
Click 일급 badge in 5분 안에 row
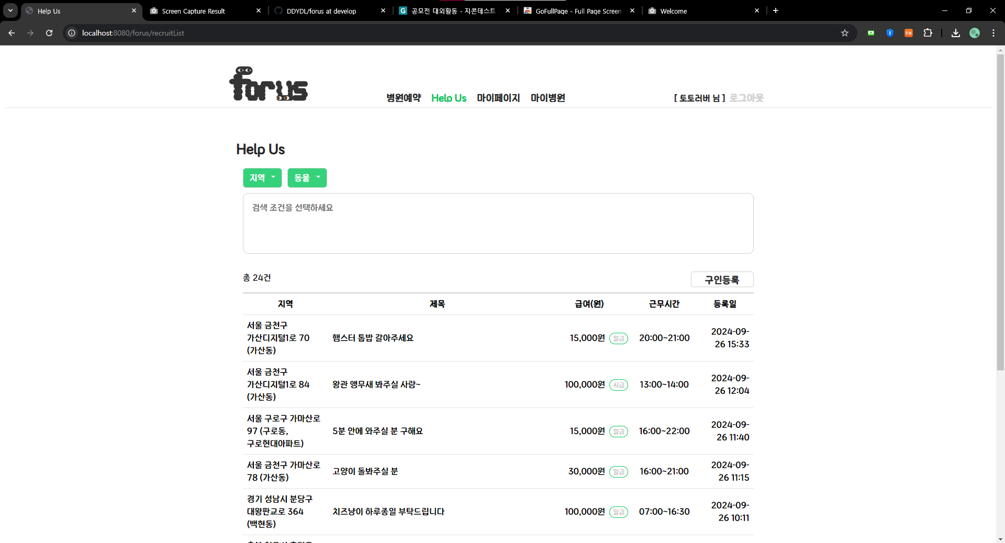[x=618, y=432]
